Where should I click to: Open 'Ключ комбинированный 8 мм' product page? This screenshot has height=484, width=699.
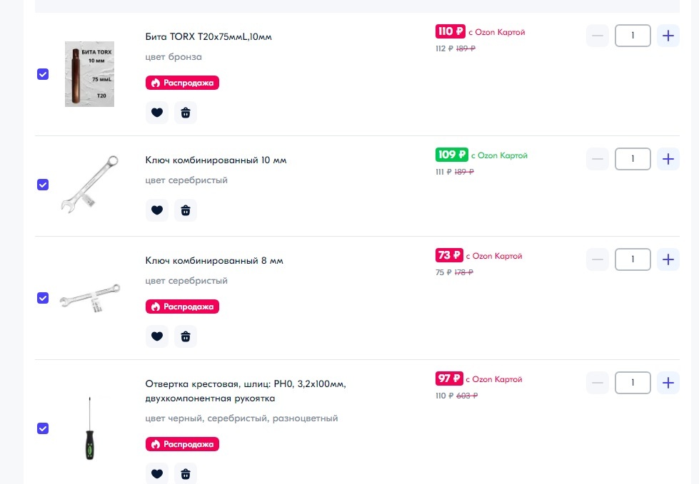[x=214, y=261]
